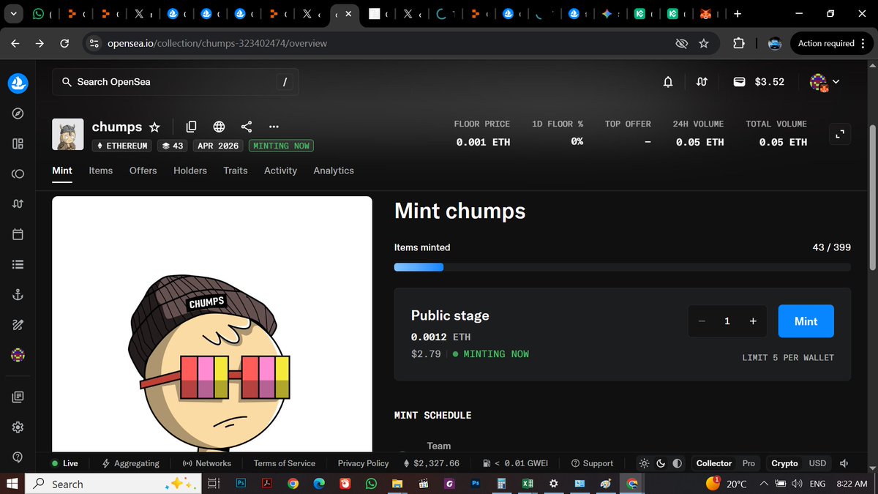The height and width of the screenshot is (494, 878).
Task: Click the notification bell
Action: (667, 82)
